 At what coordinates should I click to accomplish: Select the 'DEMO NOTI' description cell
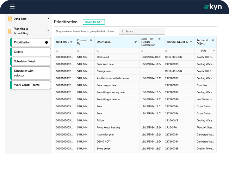(x=117, y=142)
